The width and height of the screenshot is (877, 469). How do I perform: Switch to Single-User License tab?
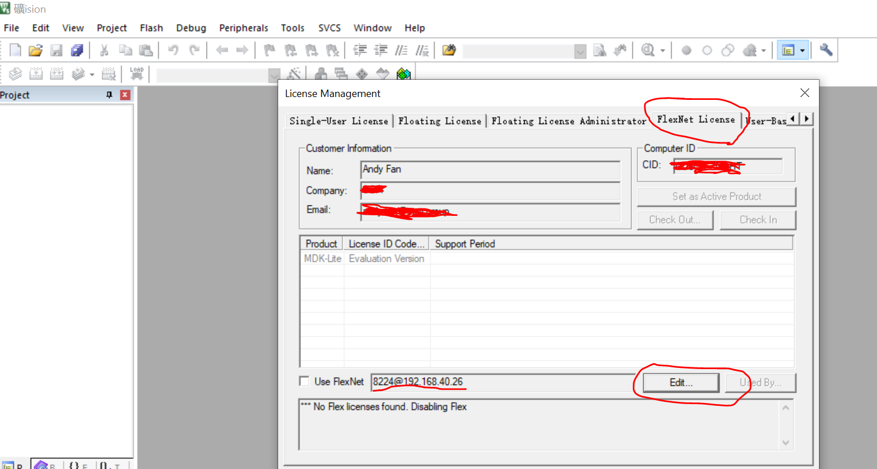pyautogui.click(x=339, y=121)
